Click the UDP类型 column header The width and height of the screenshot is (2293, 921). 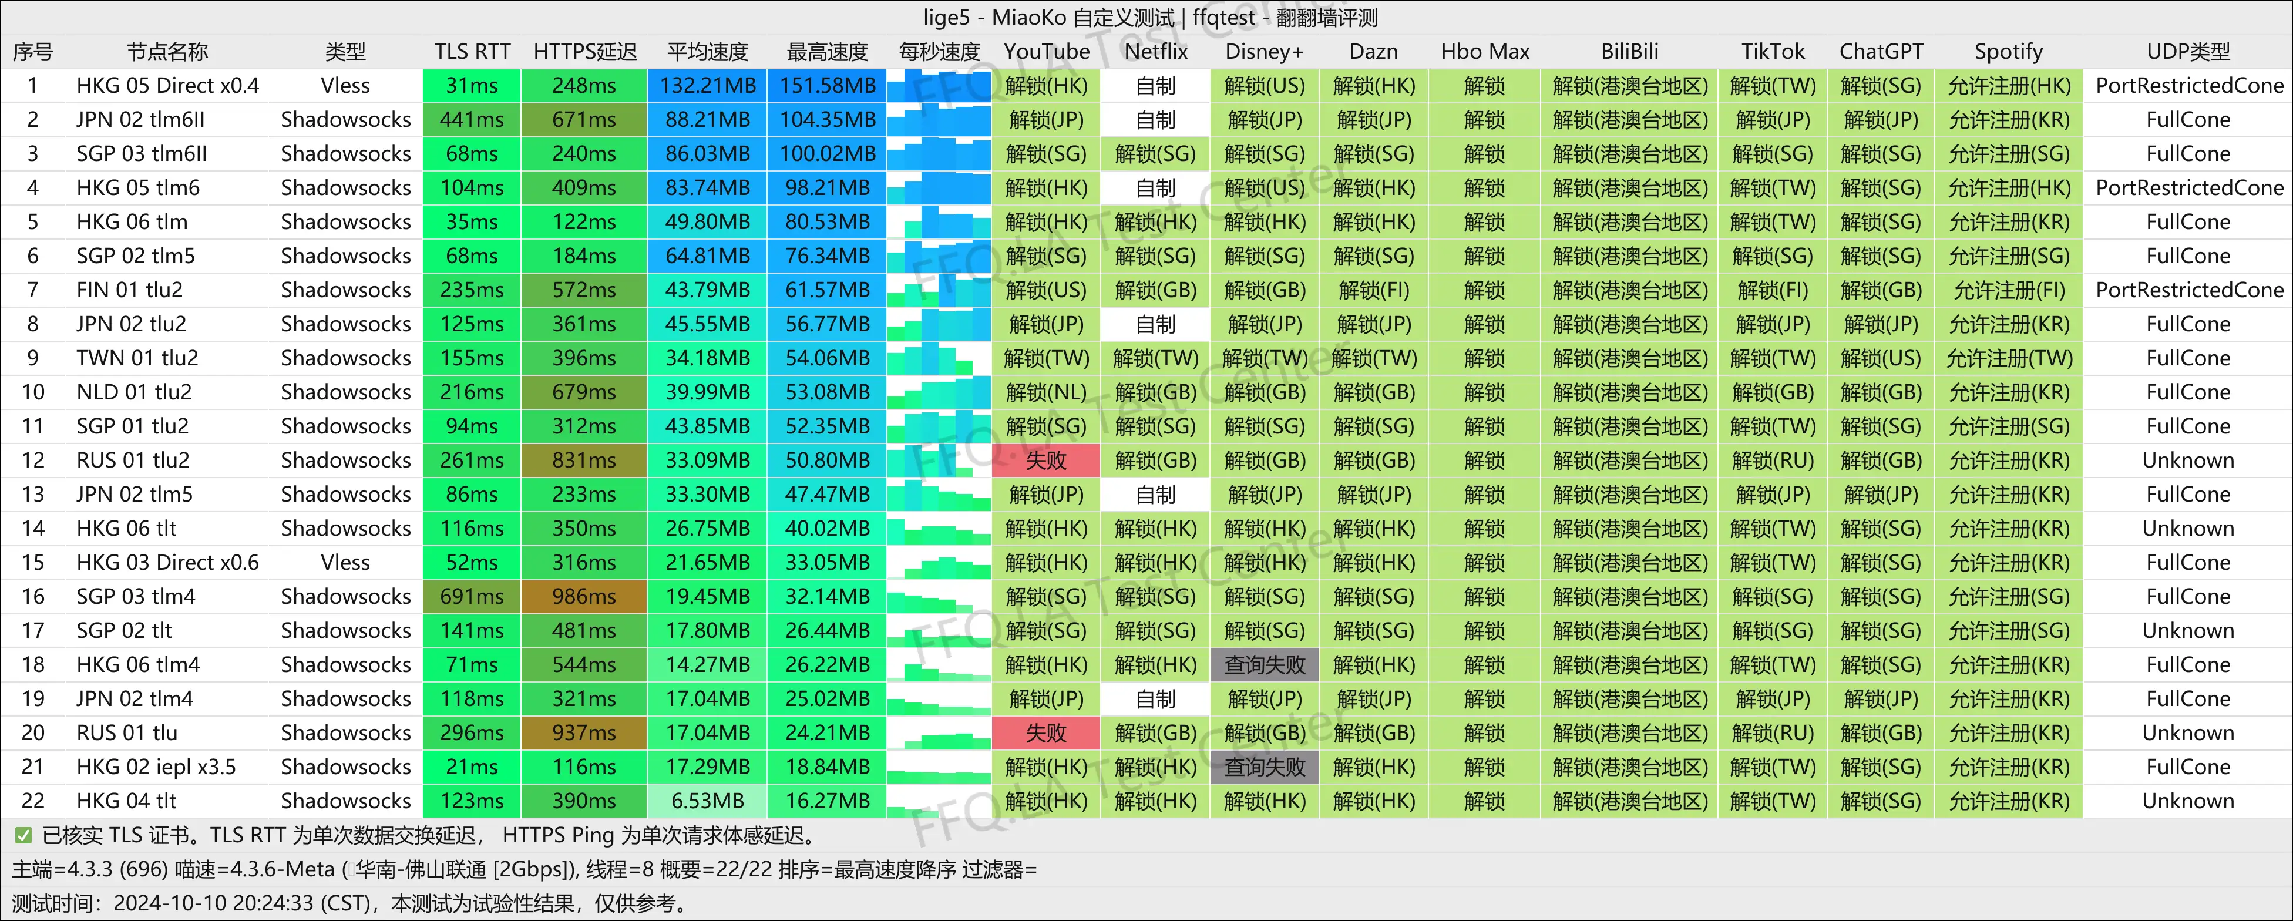coord(2188,52)
